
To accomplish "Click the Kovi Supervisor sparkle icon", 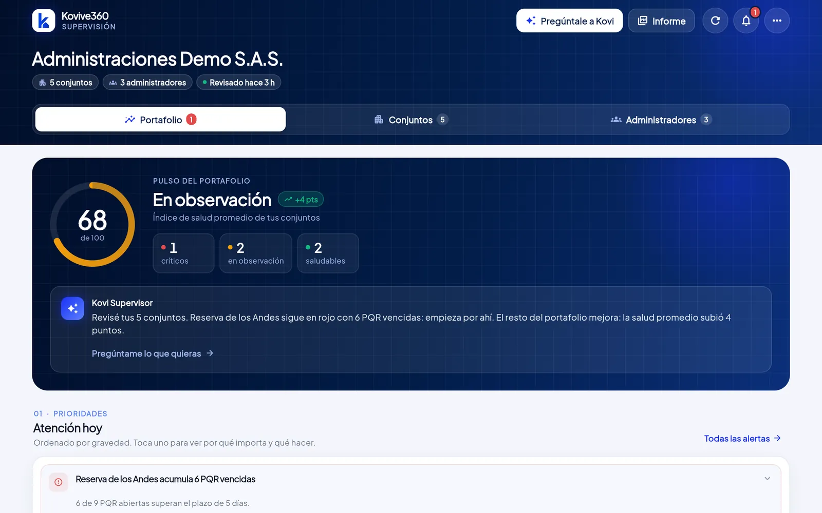I will [x=72, y=308].
